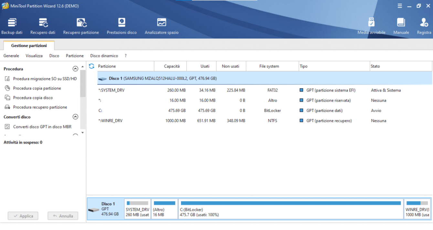
Task: Click the 651.91 MB used value
Action: [206, 121]
